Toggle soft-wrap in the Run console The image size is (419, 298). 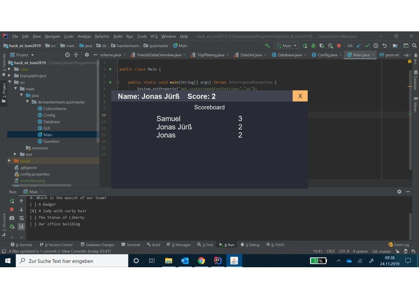point(21,218)
